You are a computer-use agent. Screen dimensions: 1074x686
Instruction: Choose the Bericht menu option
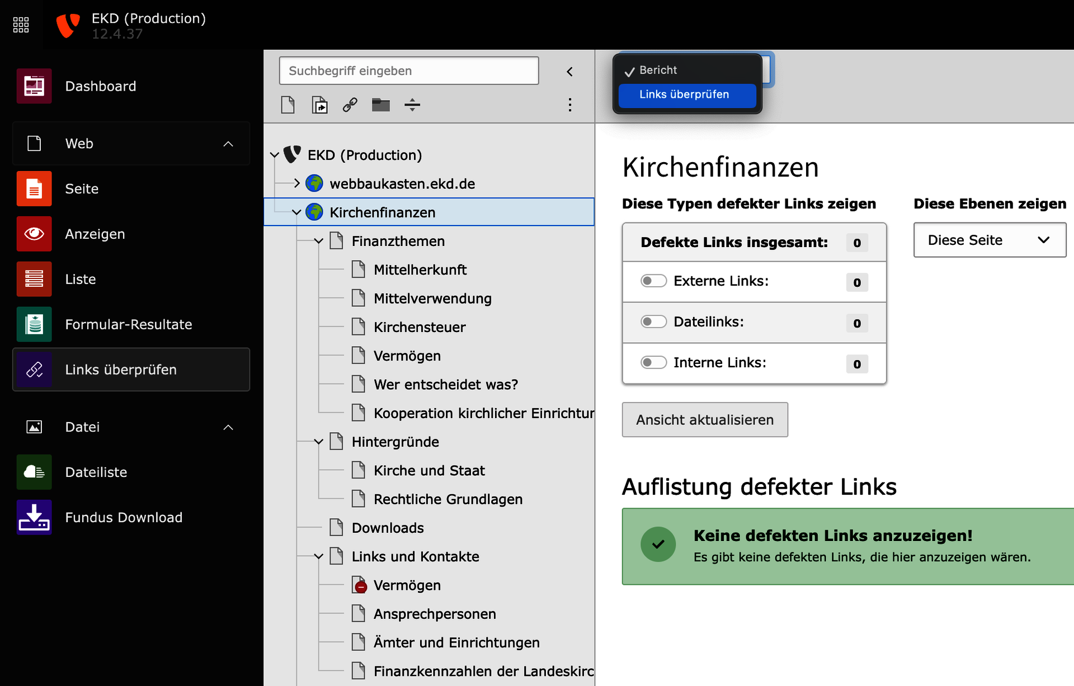(x=658, y=70)
